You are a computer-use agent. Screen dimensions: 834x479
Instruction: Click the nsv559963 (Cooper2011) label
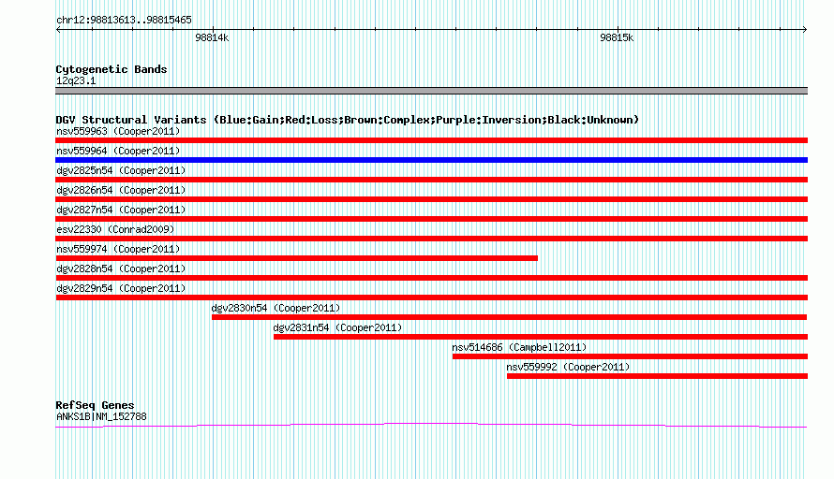coord(118,131)
